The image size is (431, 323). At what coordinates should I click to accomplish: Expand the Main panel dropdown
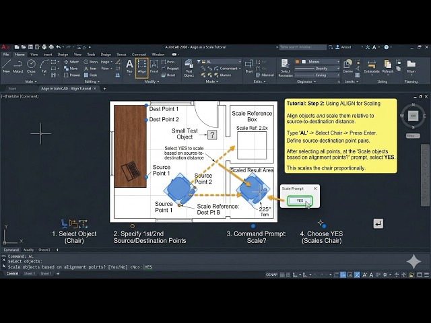click(x=31, y=81)
